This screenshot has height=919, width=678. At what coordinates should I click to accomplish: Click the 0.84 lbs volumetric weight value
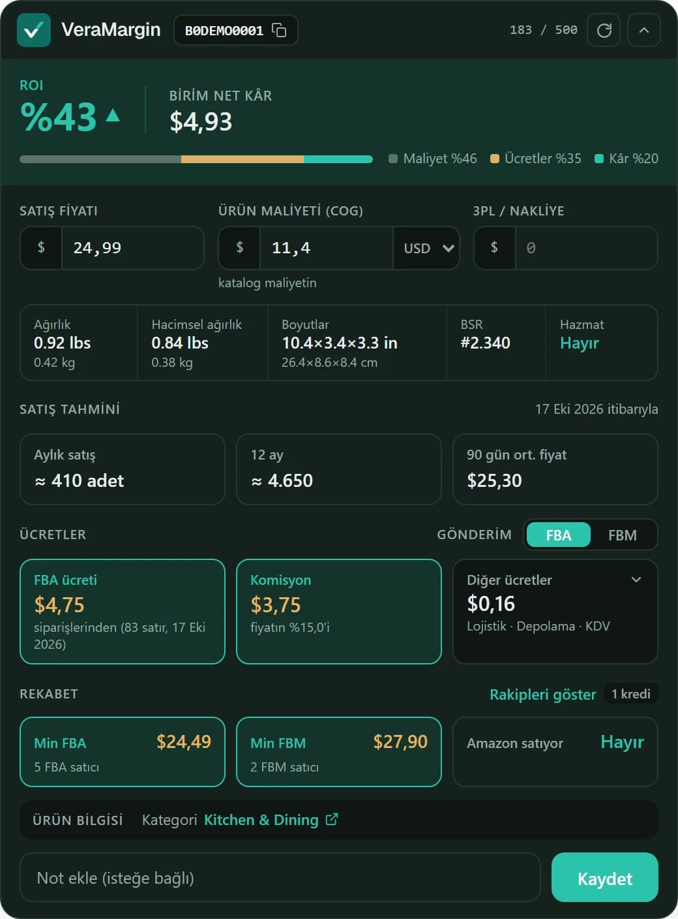[180, 343]
